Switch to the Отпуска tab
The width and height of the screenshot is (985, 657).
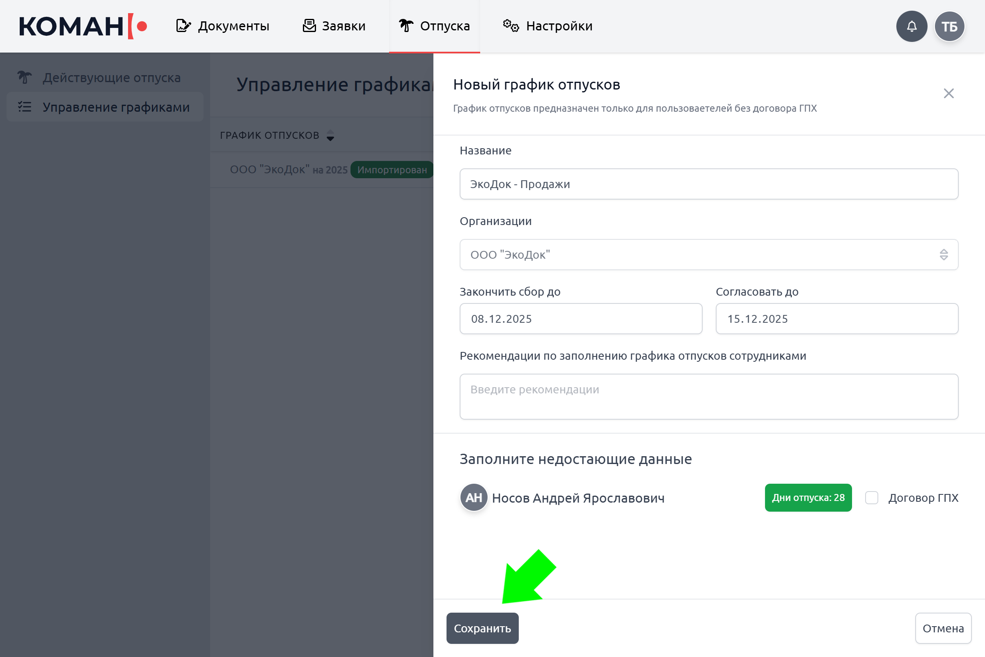434,26
